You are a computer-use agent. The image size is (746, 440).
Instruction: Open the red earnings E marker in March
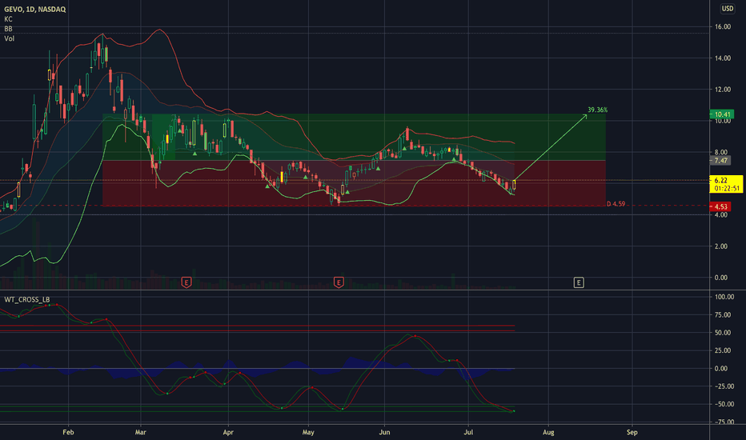[x=186, y=282]
